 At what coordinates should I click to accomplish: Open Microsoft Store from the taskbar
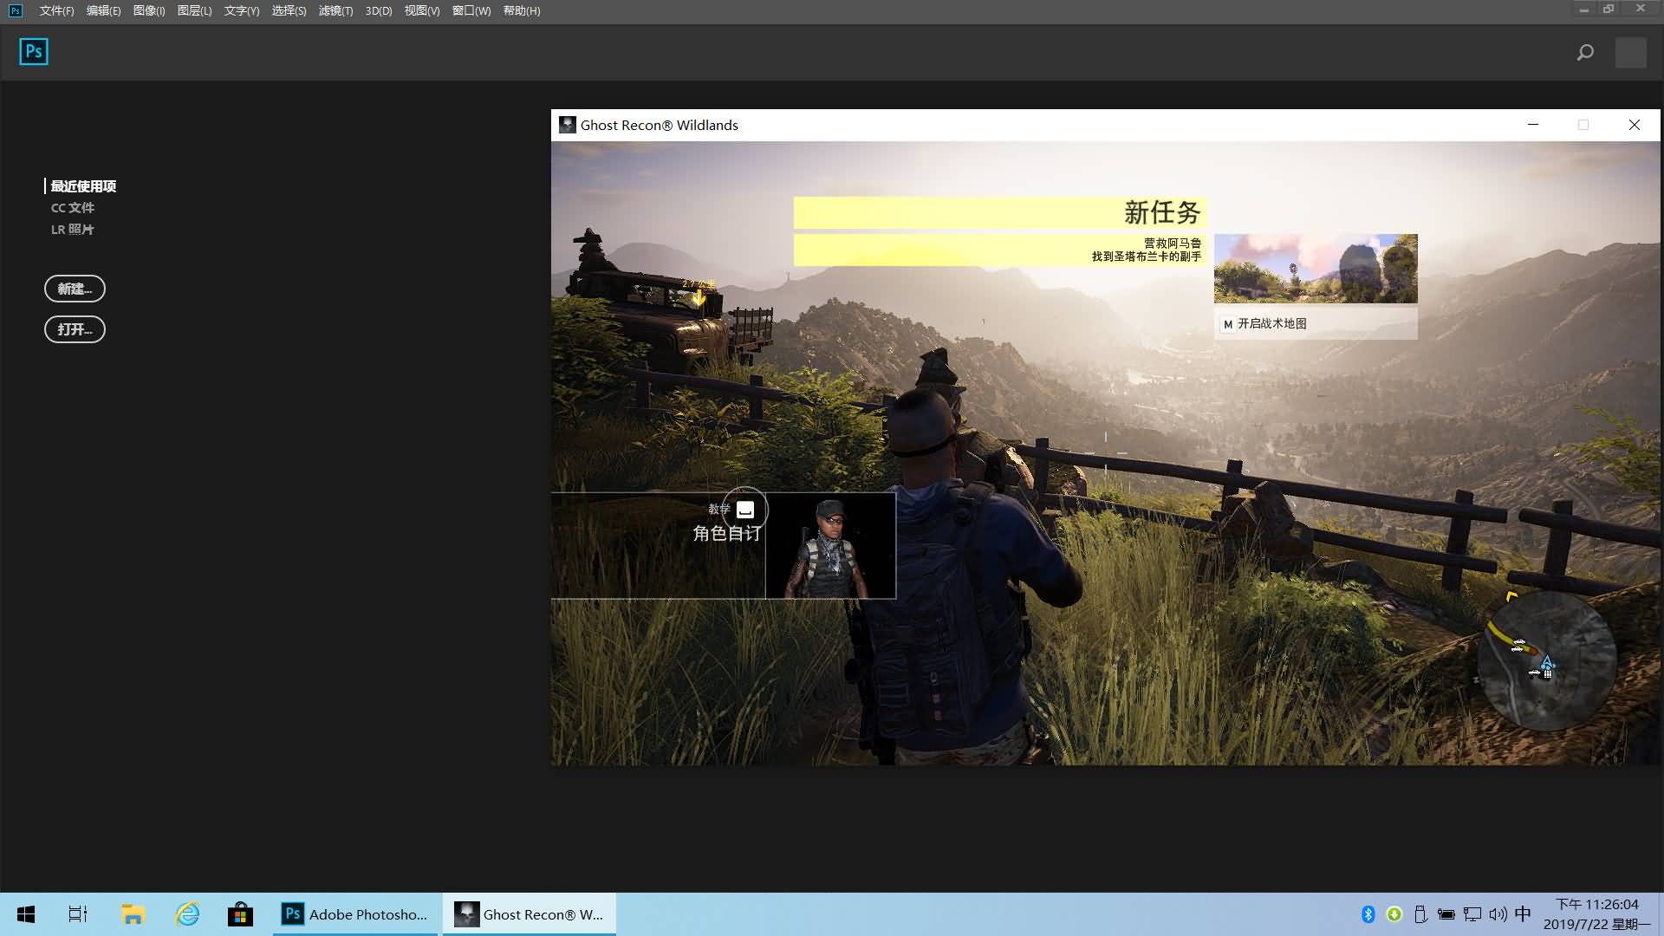[240, 914]
